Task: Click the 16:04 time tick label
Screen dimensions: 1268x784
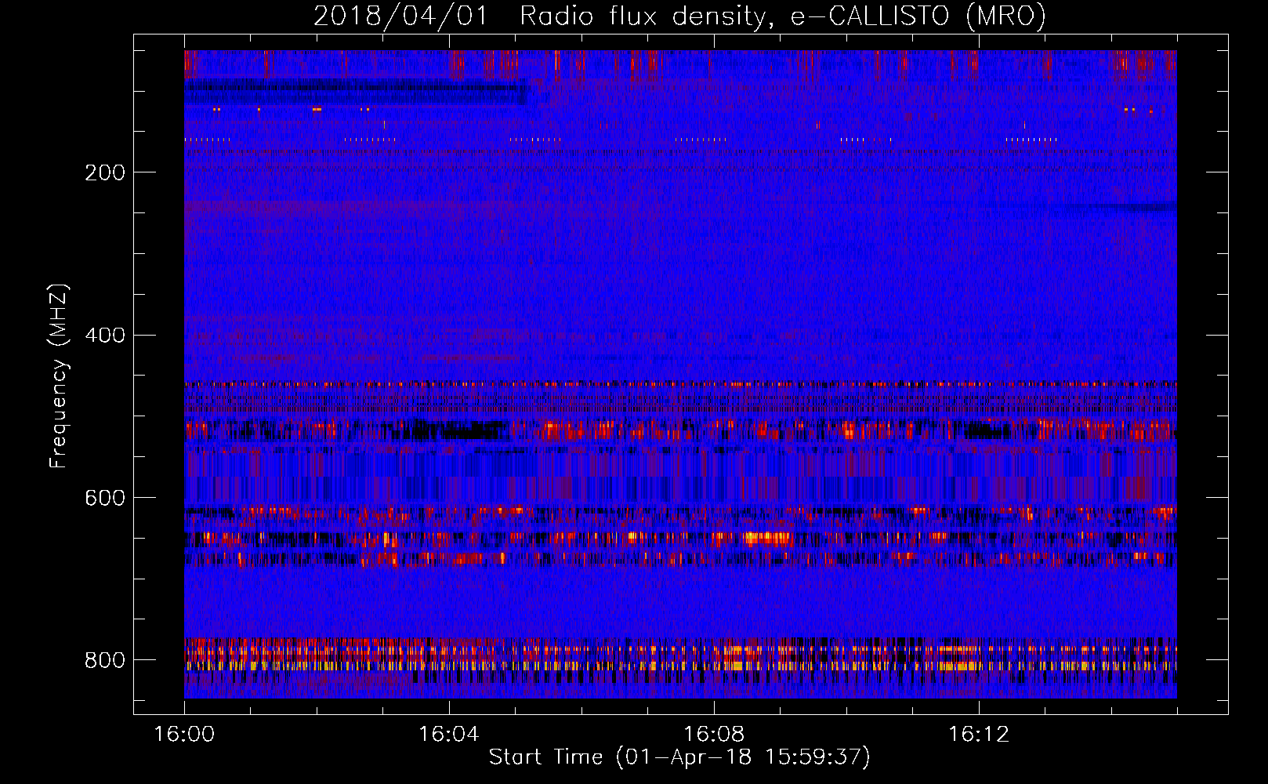Action: click(449, 735)
